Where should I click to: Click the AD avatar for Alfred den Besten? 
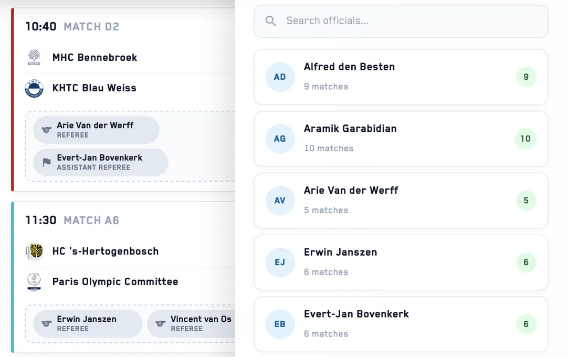pos(280,77)
